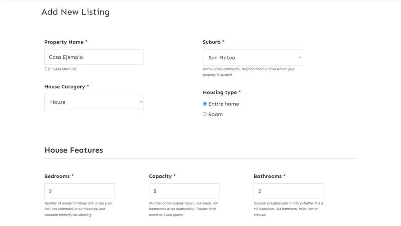This screenshot has height=226, width=401.
Task: Click the Capacity input box
Action: (x=184, y=191)
